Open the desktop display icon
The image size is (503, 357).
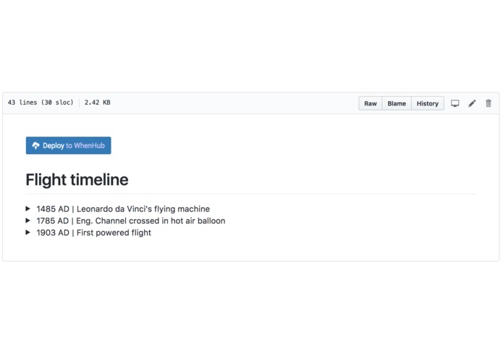tap(455, 103)
